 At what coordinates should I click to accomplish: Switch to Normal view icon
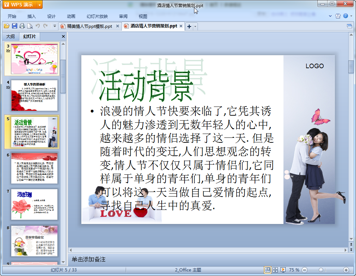tap(268, 270)
